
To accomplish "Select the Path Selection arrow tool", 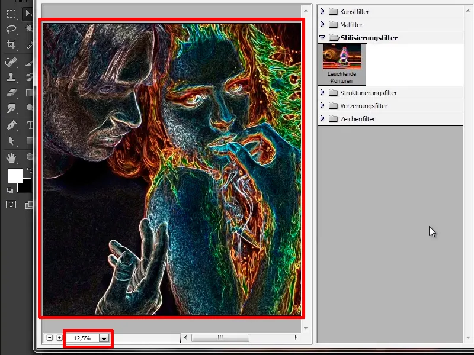I will tap(11, 141).
